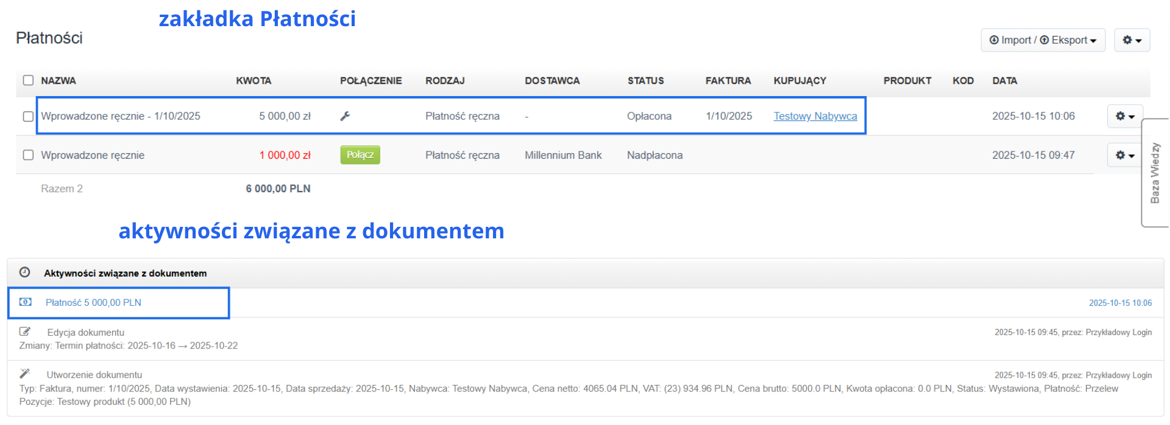Open the Testowy Nabywca buyer link
This screenshot has height=425, width=1170.
click(x=815, y=116)
